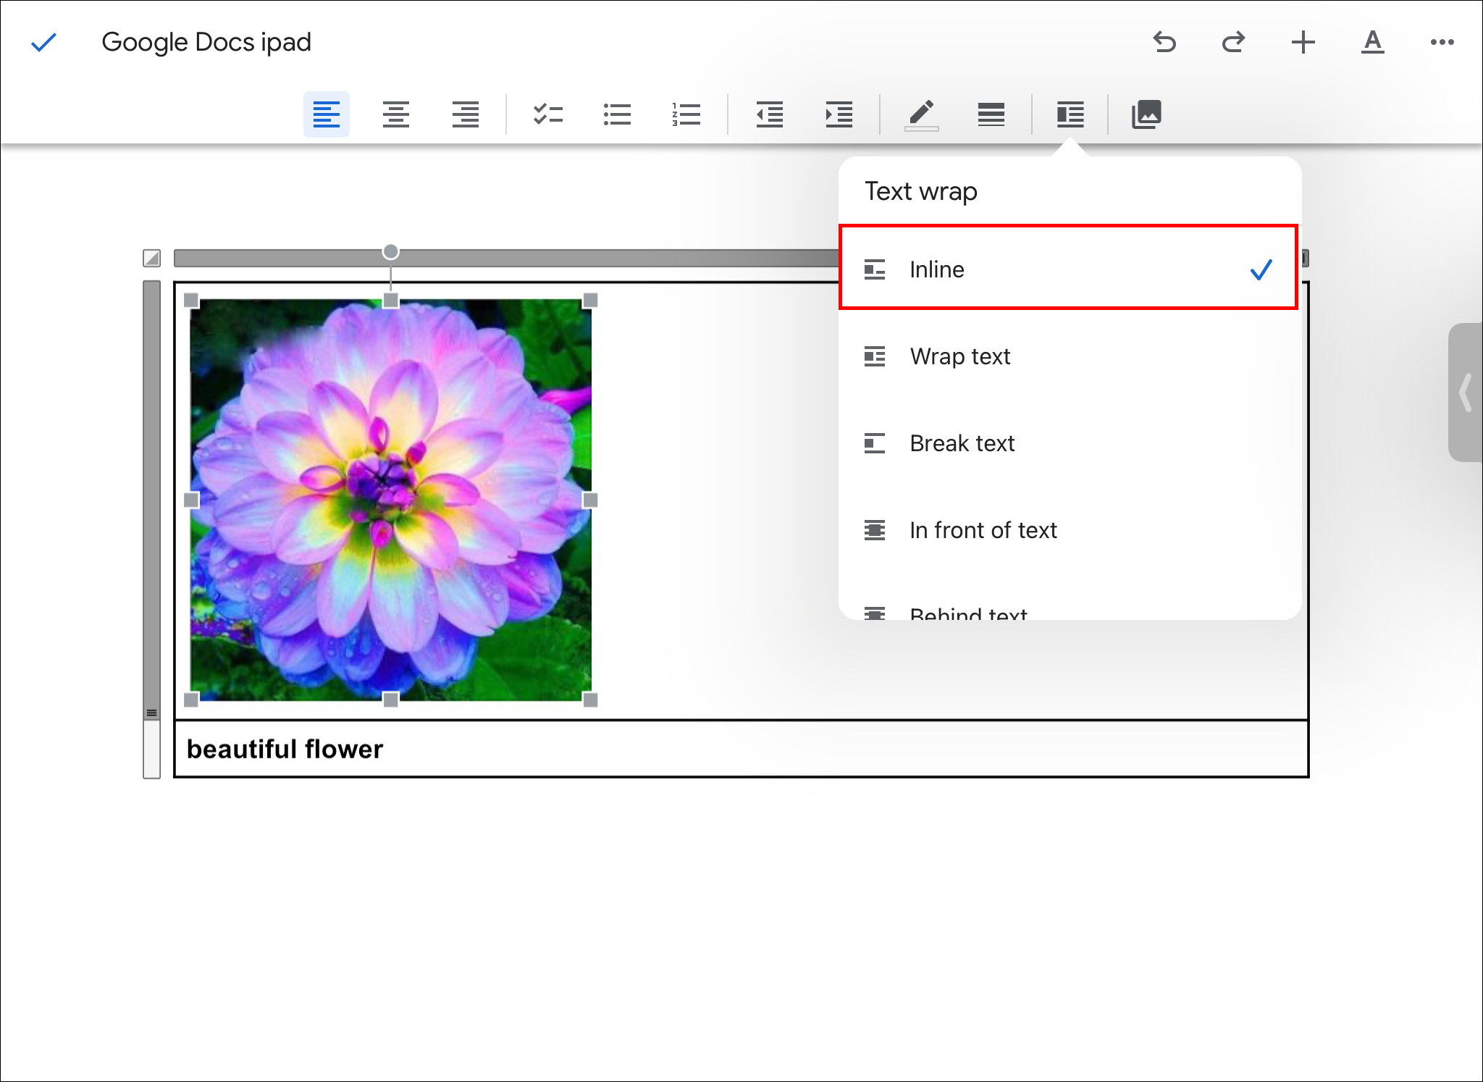
Task: Click the undo arrow icon
Action: 1164,42
